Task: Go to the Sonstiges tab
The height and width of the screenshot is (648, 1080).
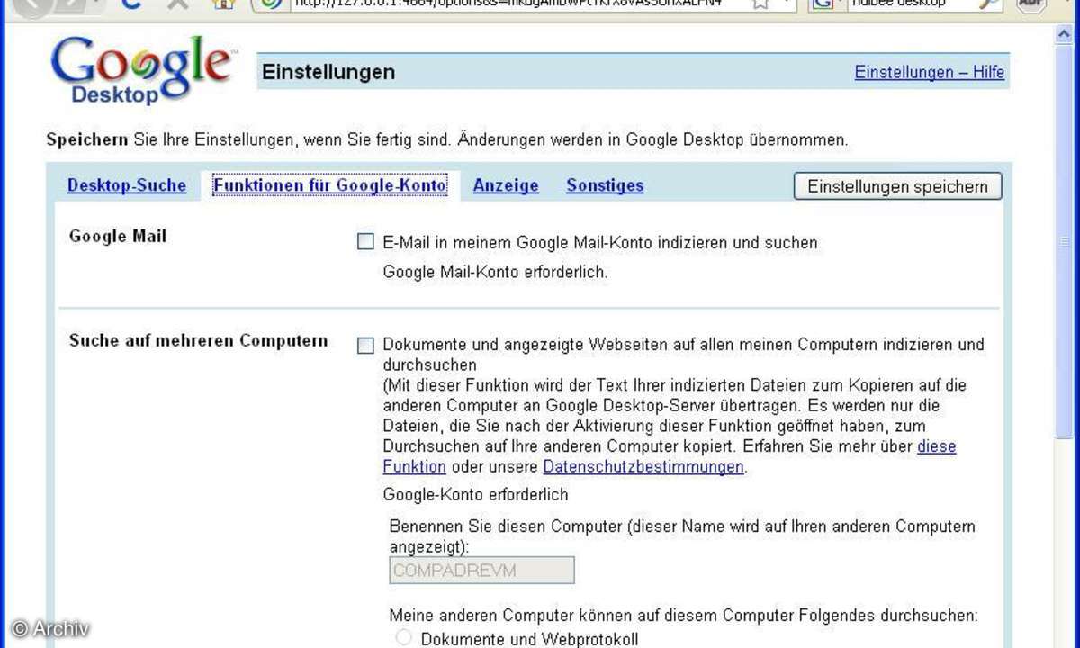Action: [605, 185]
